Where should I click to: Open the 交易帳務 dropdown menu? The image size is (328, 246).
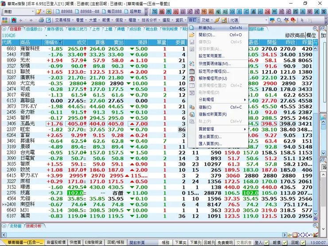point(64,20)
